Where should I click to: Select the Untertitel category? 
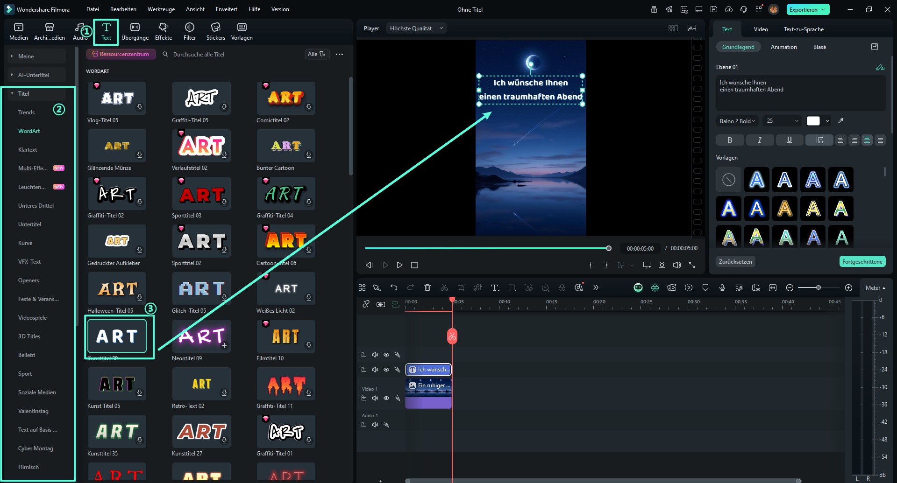(x=29, y=224)
